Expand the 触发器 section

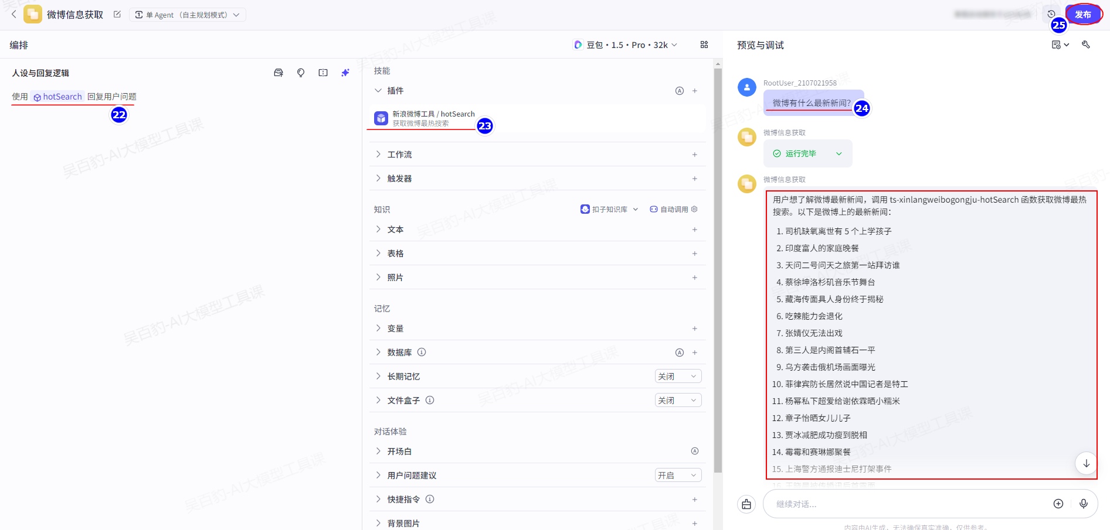click(400, 179)
